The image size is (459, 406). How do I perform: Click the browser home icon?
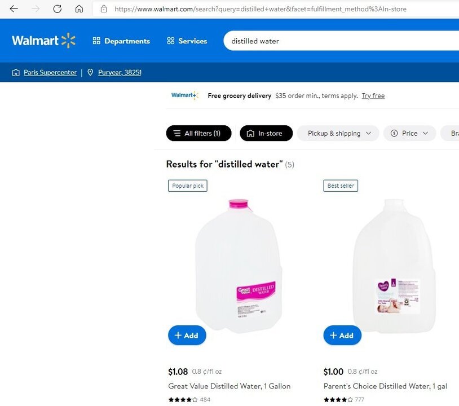[x=79, y=9]
